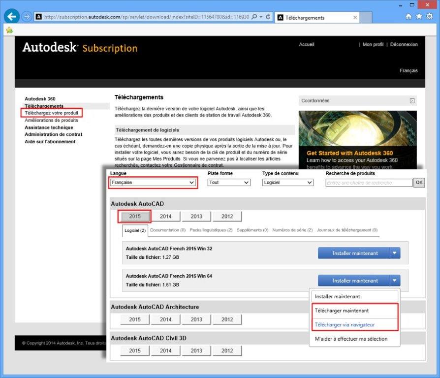Select AutoCAD Civil 3D 2013 button
Screen dimensions: 440x378
click(x=196, y=351)
